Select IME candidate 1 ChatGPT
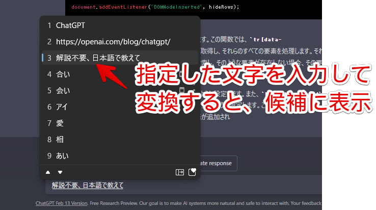 point(120,25)
